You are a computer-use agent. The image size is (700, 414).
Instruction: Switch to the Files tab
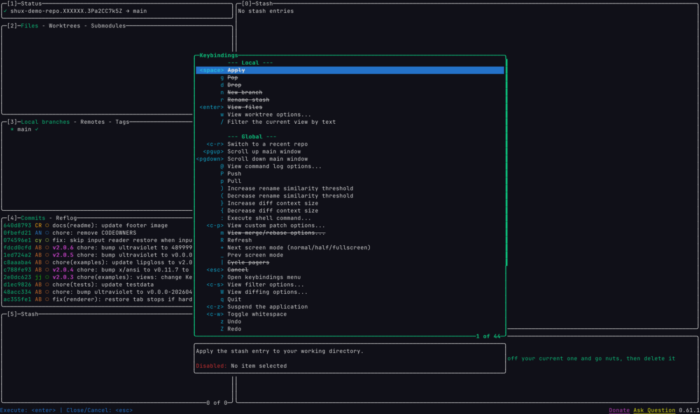coord(30,26)
